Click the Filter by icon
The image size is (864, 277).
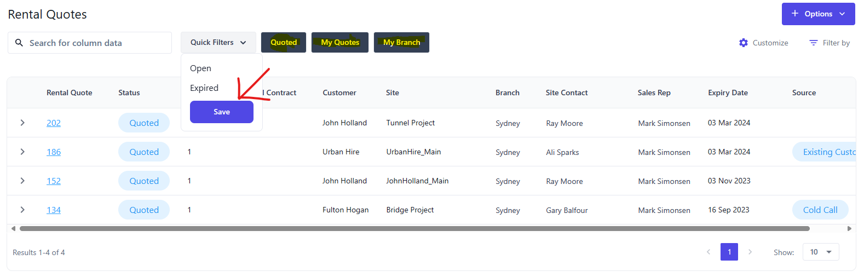pos(814,43)
